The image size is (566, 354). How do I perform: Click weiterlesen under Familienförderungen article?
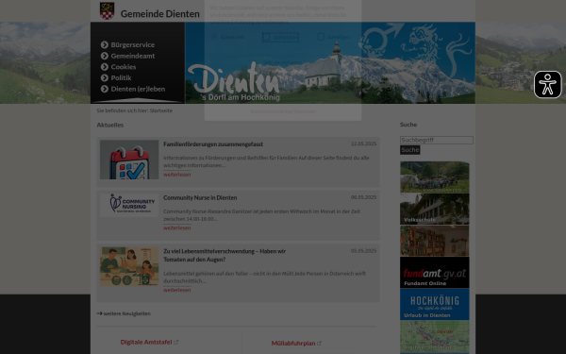coord(177,174)
